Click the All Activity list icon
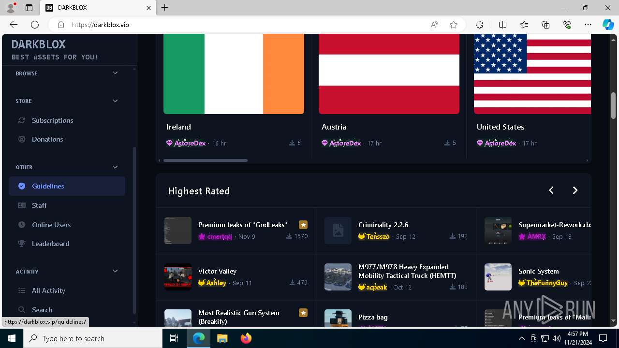 pyautogui.click(x=22, y=290)
